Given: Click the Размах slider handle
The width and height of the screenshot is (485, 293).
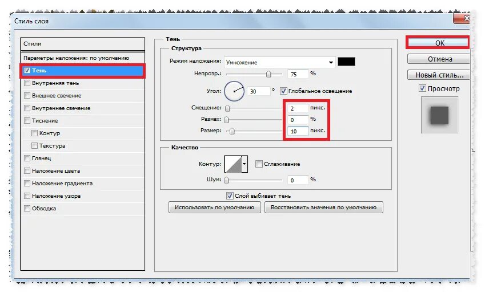Looking at the screenshot, I should point(227,120).
